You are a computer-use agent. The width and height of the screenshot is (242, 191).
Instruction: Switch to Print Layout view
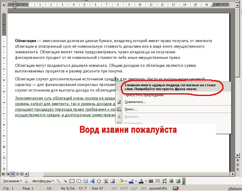click(x=13, y=174)
